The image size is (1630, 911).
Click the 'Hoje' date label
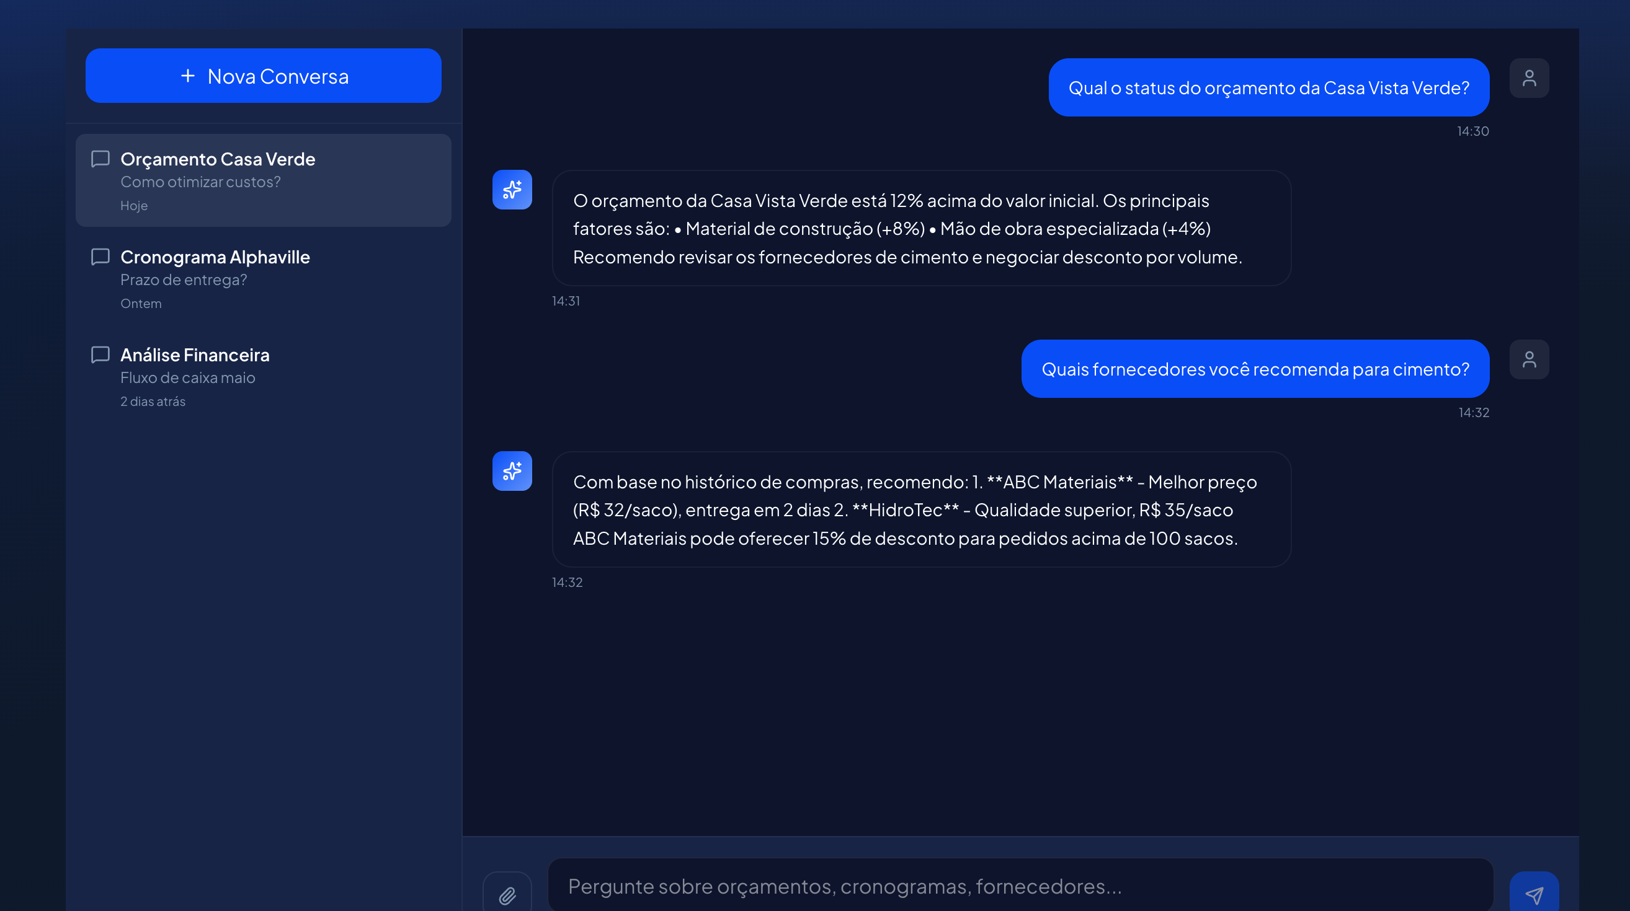point(134,206)
